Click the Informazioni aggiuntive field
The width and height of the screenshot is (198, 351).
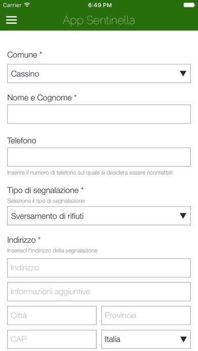(99, 291)
